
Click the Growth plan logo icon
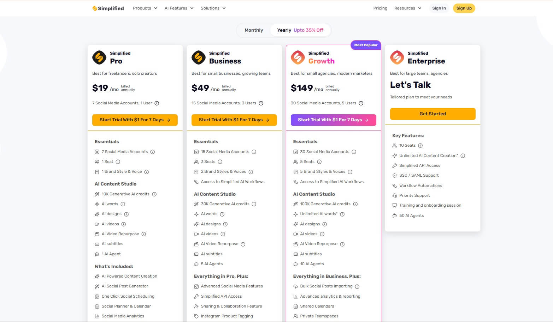click(x=298, y=57)
